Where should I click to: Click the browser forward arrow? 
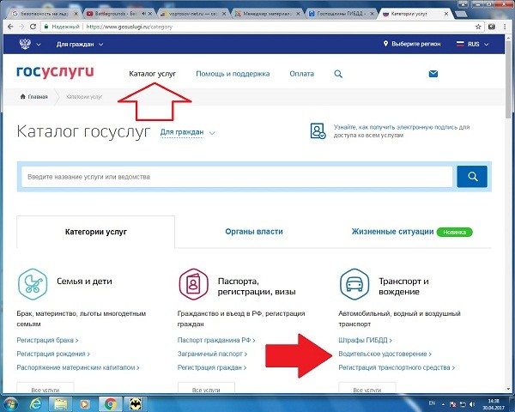coord(21,27)
